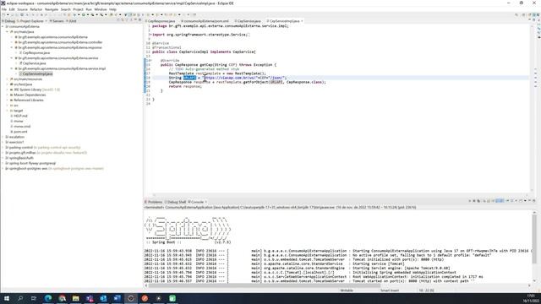This screenshot has width=541, height=304.
Task: Expand the JRE System Library node
Action: pos(7,90)
